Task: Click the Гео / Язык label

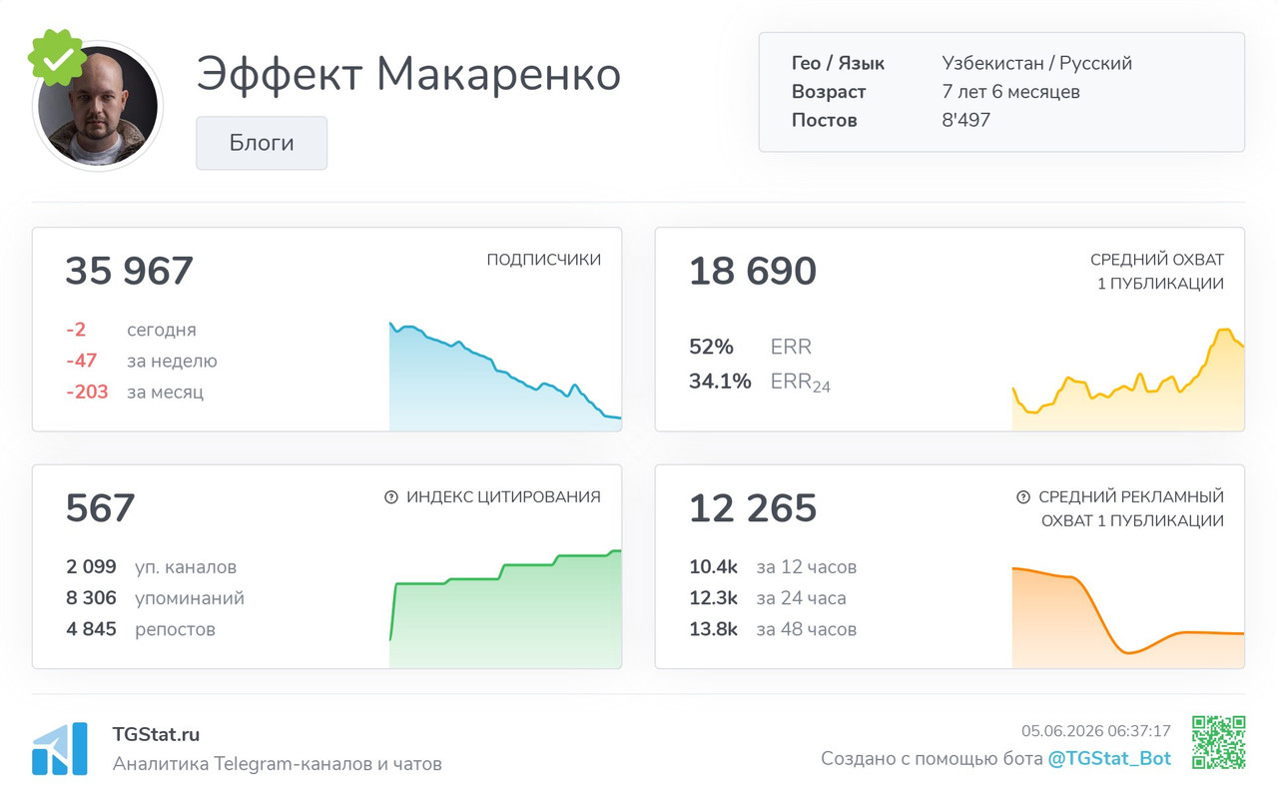Action: point(838,63)
